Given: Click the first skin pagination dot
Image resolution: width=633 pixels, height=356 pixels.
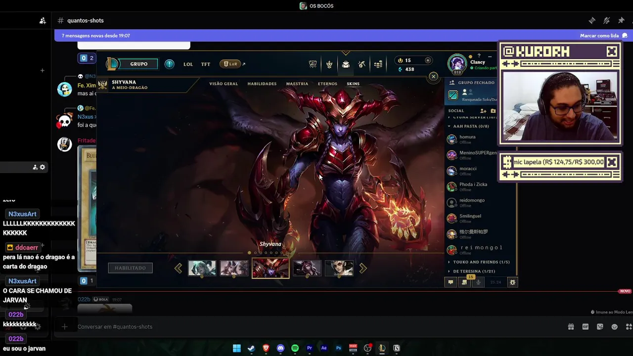Looking at the screenshot, I should [249, 253].
